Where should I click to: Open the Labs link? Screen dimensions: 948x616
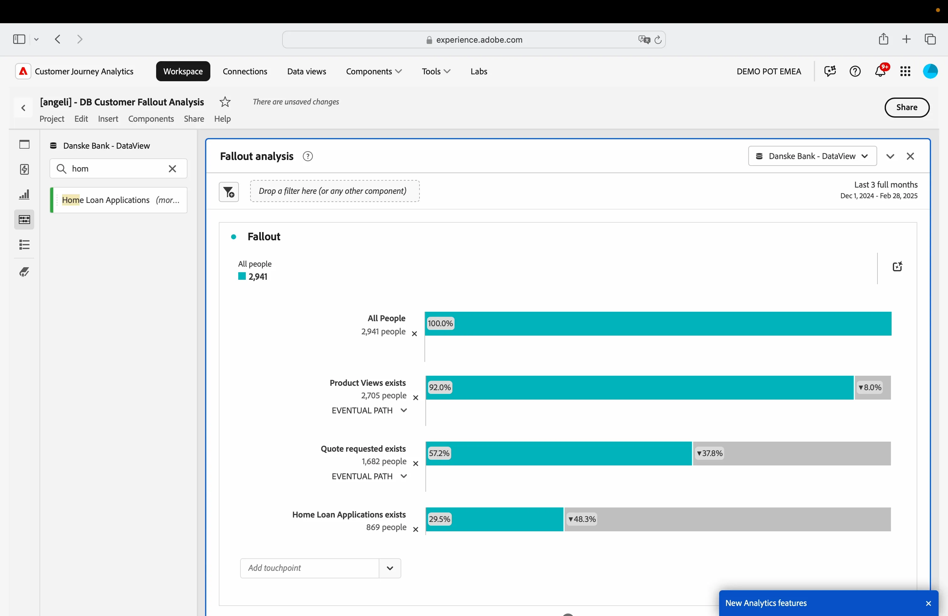point(479,71)
